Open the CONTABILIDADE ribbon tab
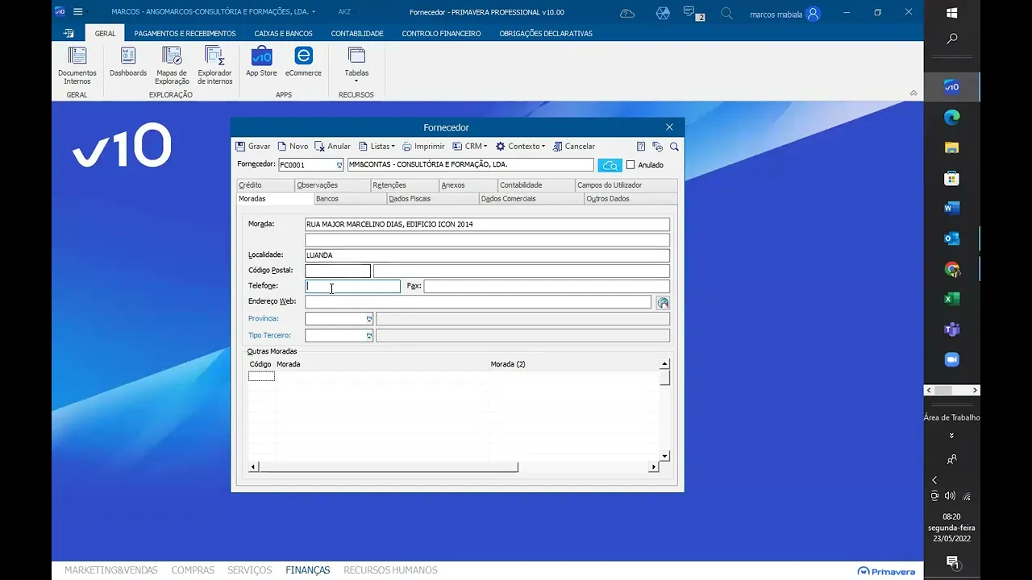 click(x=357, y=34)
